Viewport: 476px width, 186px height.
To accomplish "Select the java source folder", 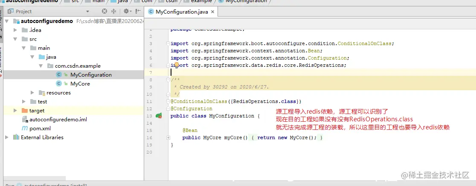I will point(51,57).
